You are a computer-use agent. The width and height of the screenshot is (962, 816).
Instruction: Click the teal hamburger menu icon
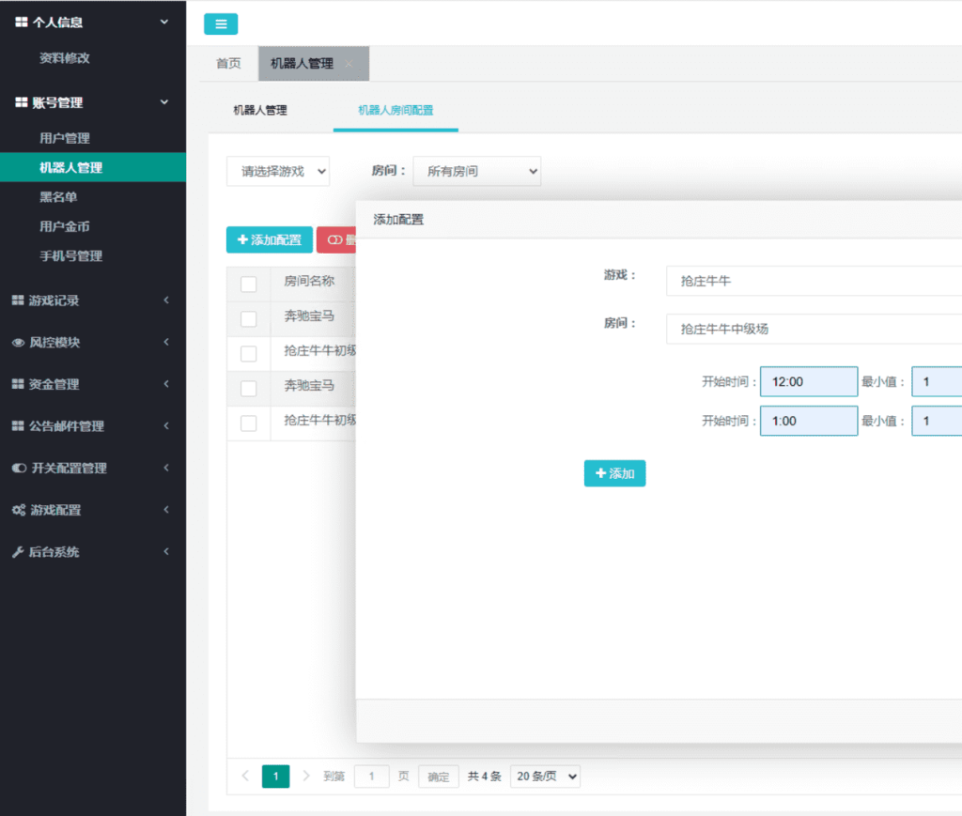click(220, 23)
